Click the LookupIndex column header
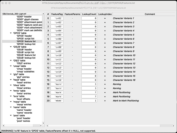 click(x=105, y=14)
